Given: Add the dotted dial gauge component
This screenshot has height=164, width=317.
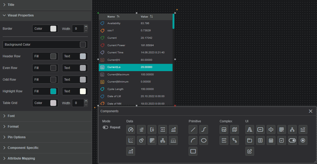Looking at the screenshot, I should click(141, 130).
